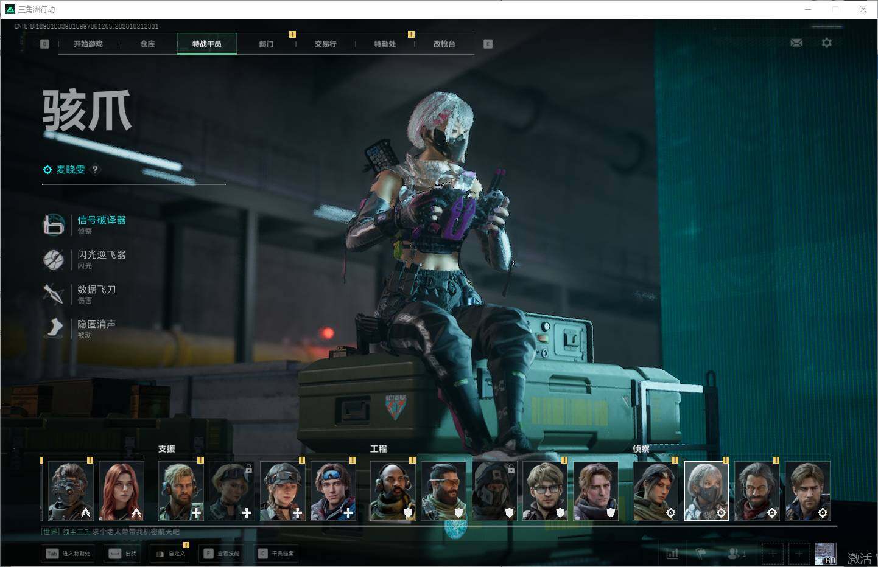
Task: Switch to the 仓库 tab
Action: tap(147, 44)
